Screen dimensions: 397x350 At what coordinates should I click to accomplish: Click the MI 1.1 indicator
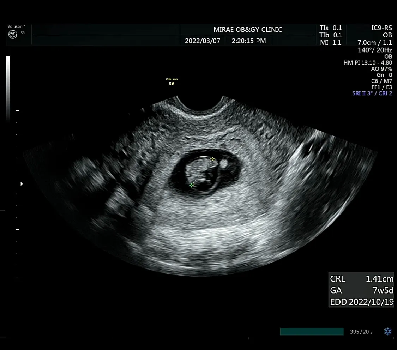click(x=331, y=43)
